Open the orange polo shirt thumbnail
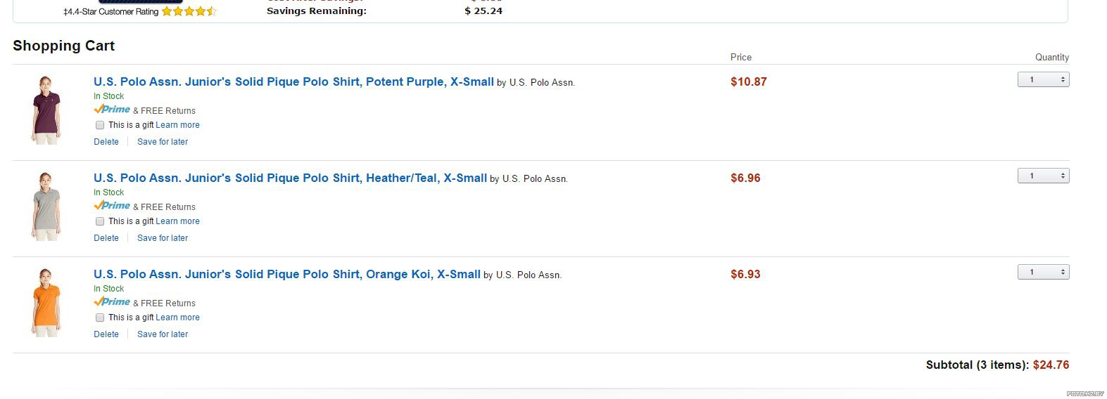1107x399 pixels. pos(46,303)
